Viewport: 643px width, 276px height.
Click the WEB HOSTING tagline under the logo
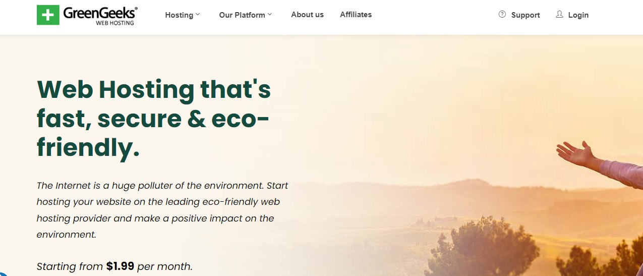115,23
